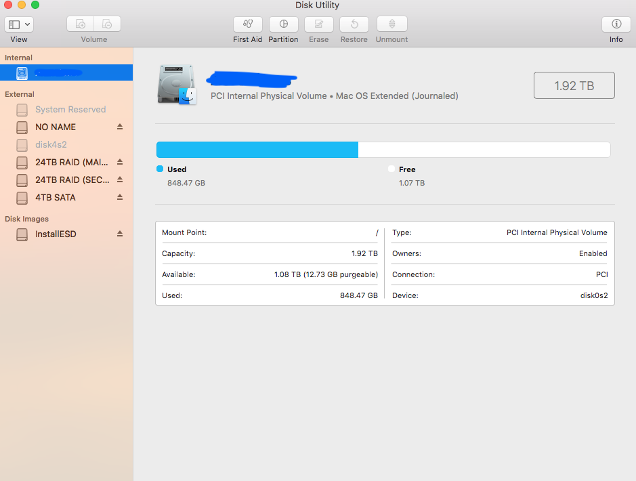Click the Connection PCI value

601,274
